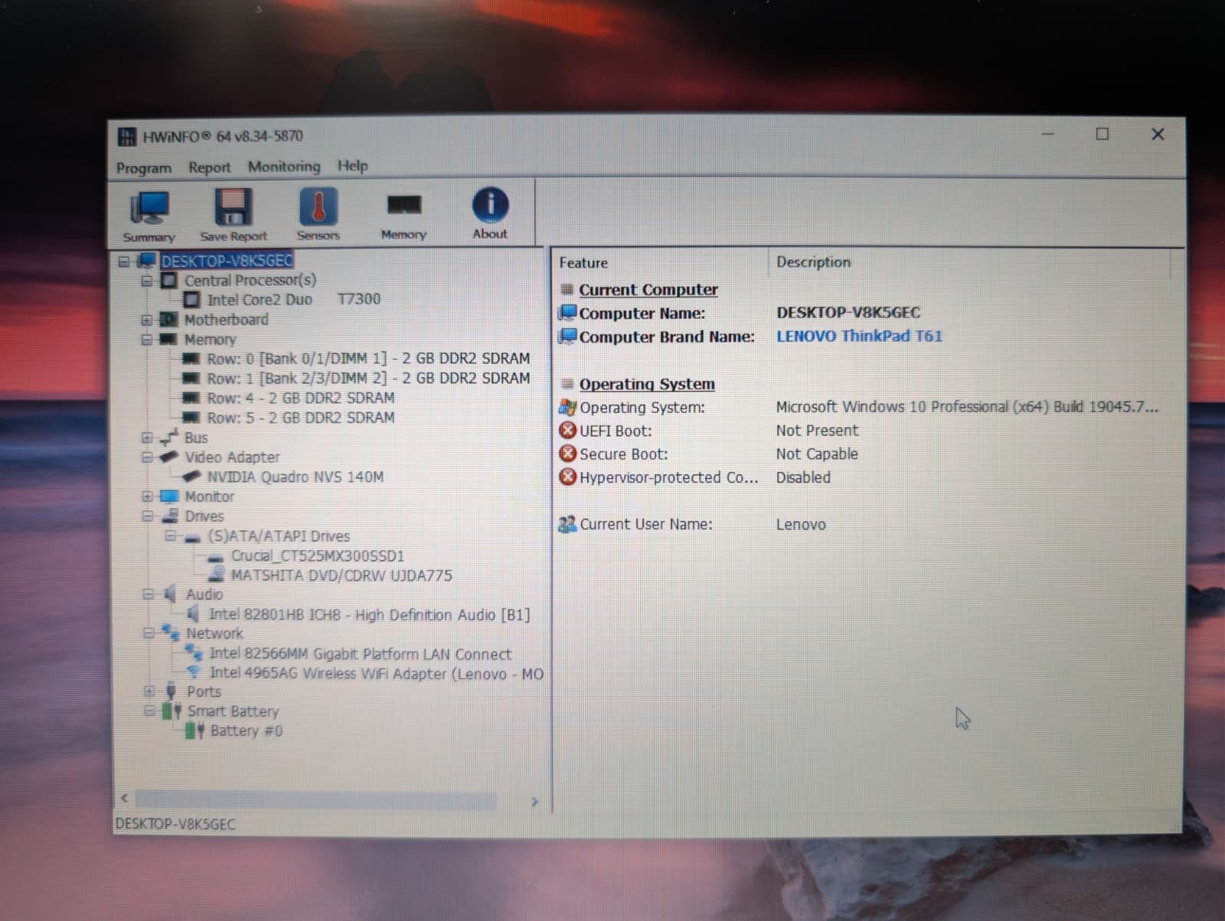Collapse the Central Processor(s) node
Image resolution: width=1225 pixels, height=921 pixels.
pos(147,282)
